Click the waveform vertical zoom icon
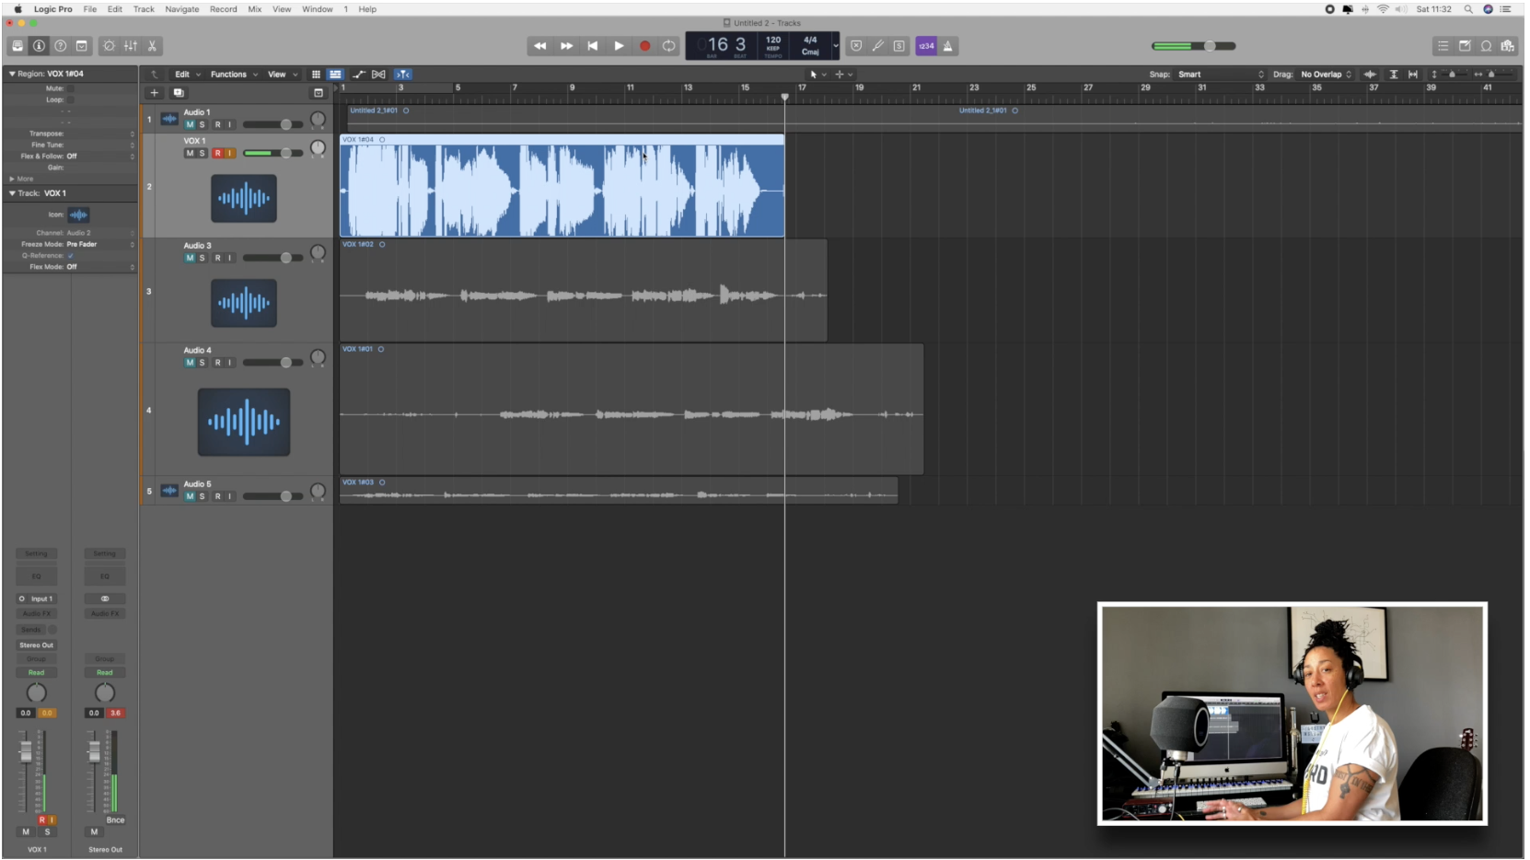The image size is (1530, 860). click(x=1370, y=75)
